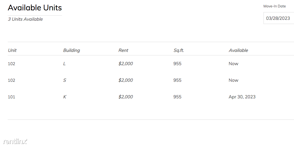The image size is (294, 147).
Task: Click the Move-In Date field showing 03/28/2023
Action: pyautogui.click(x=279, y=18)
